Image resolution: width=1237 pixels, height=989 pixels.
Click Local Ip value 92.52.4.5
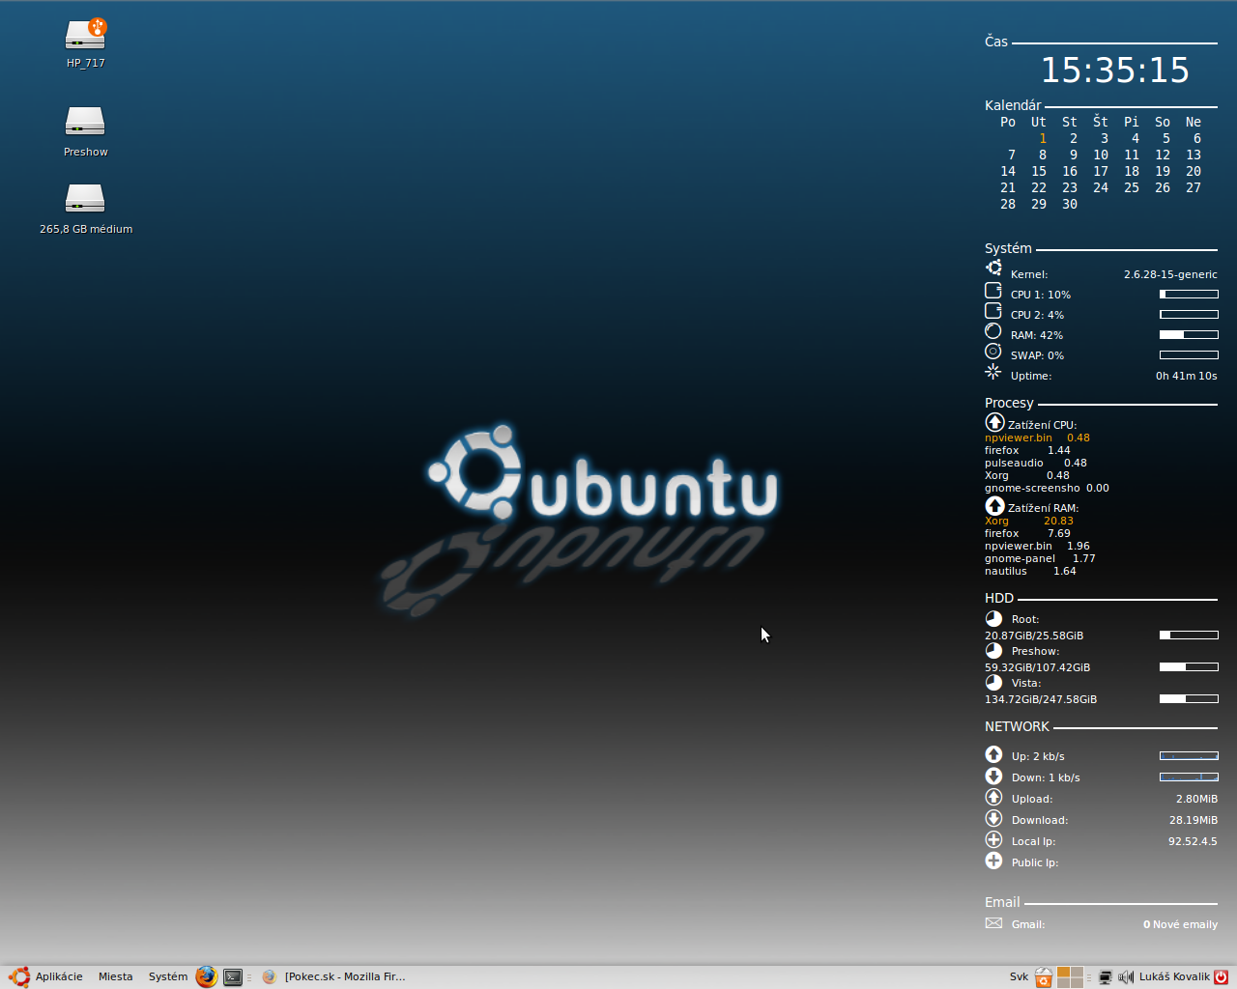1193,841
